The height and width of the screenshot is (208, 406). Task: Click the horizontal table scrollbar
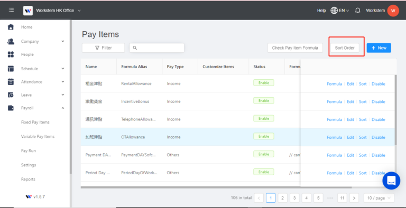(216, 187)
